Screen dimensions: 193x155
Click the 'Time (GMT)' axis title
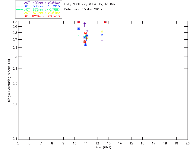point(103,147)
